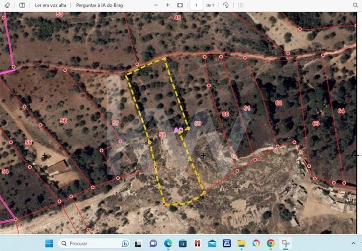Rotate the PDF page
Screen dimensions: 362x251
click(x=226, y=5)
